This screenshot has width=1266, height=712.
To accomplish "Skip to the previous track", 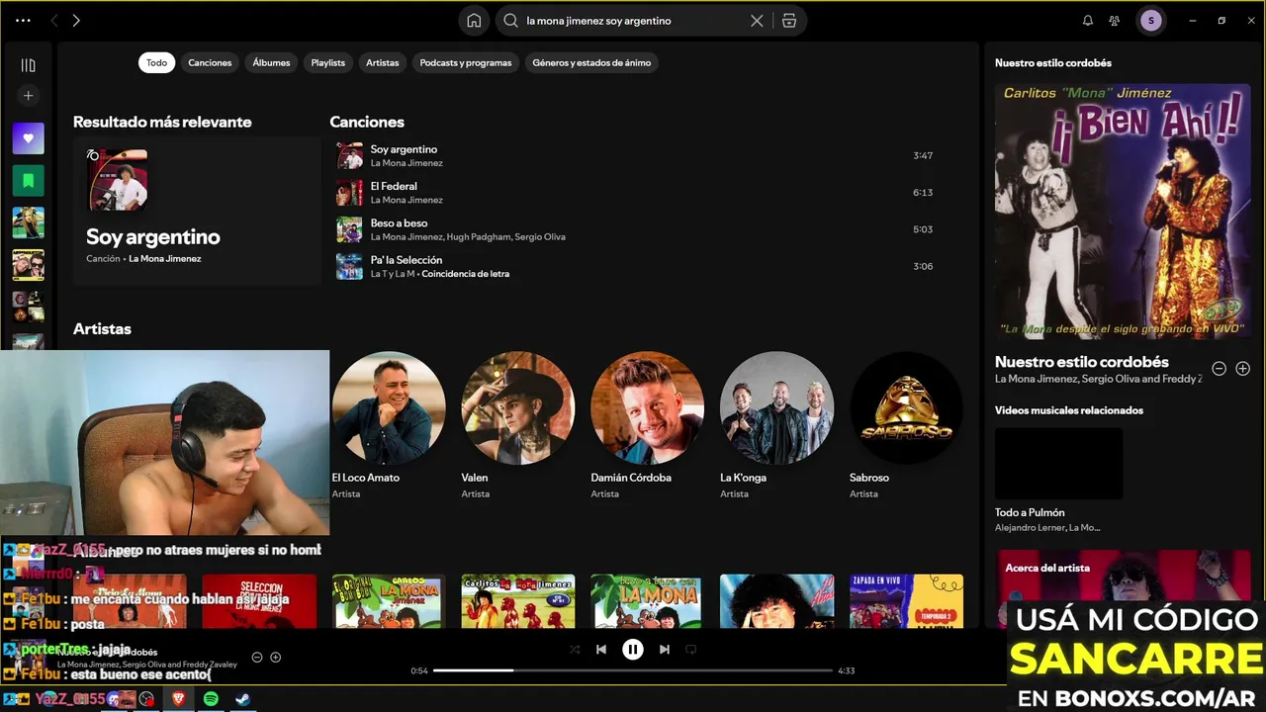I will point(601,649).
